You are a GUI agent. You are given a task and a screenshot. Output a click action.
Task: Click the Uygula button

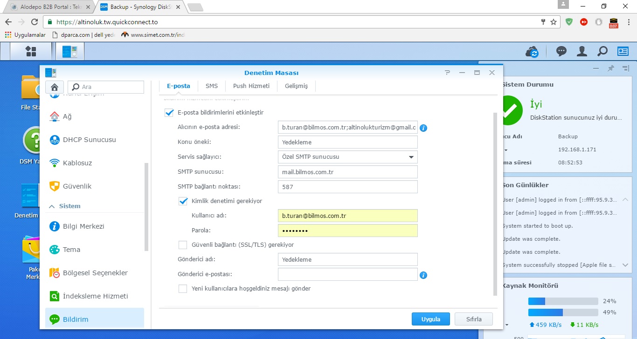(x=430, y=319)
